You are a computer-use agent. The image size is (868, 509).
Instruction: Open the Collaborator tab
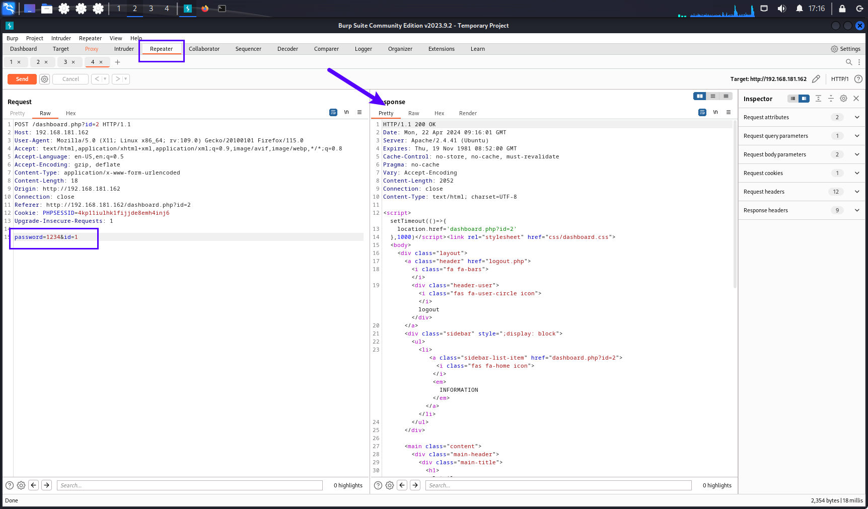pos(204,49)
